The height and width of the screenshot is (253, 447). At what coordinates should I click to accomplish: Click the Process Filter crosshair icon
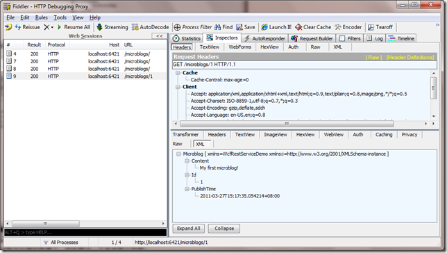click(x=177, y=27)
